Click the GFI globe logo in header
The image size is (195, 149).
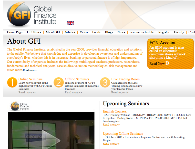(19, 14)
